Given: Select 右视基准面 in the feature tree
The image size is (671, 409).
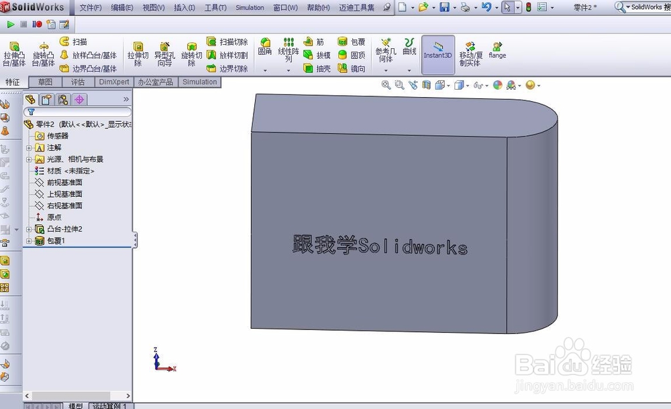Looking at the screenshot, I should click(x=58, y=206).
